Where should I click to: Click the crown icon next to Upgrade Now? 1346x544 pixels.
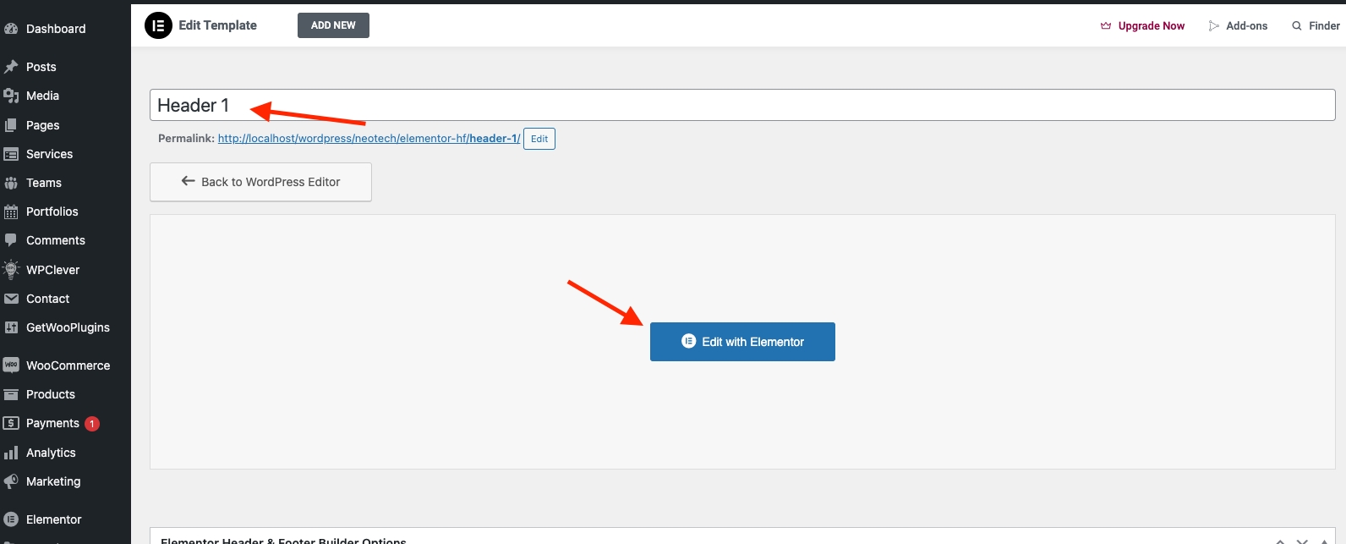pos(1106,26)
